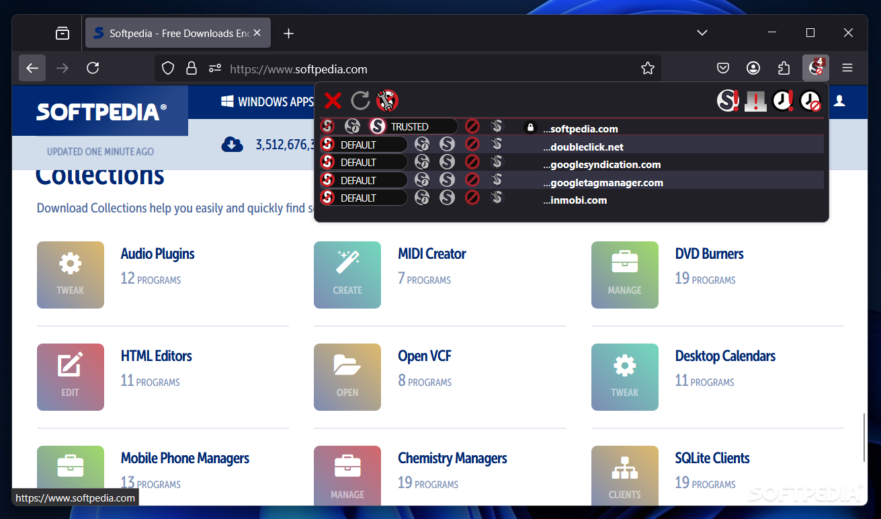Reload the current page in Firefox
Viewport: 881px width, 519px height.
pos(93,68)
